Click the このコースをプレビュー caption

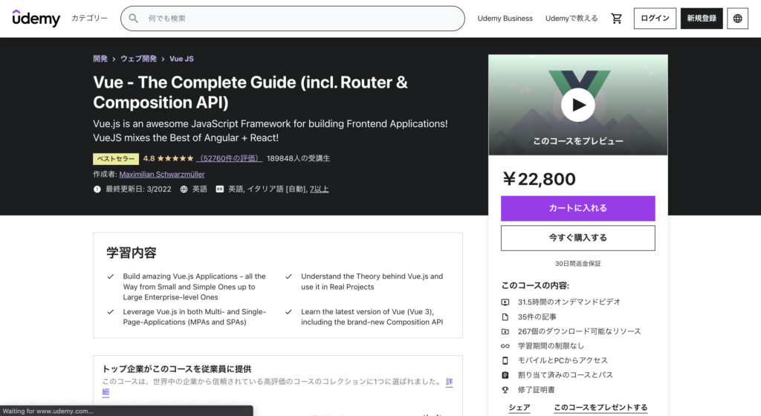(578, 141)
